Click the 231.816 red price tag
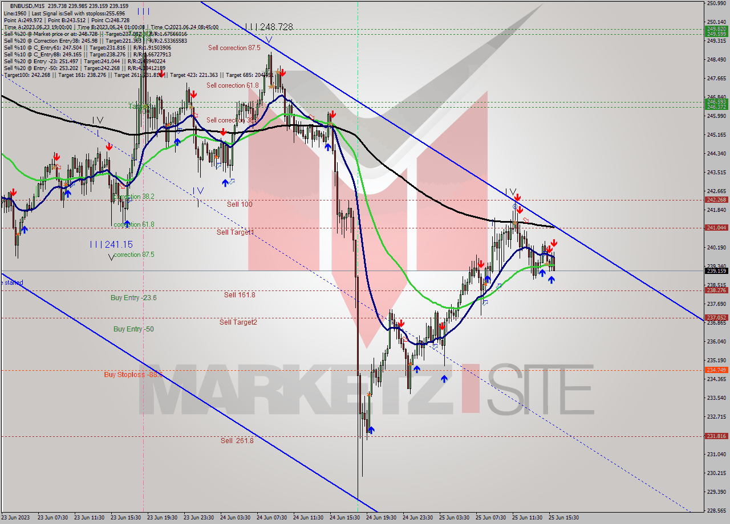This screenshot has width=730, height=524. (716, 436)
